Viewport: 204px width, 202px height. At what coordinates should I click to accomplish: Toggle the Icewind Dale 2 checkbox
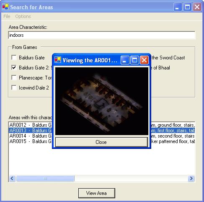14,87
